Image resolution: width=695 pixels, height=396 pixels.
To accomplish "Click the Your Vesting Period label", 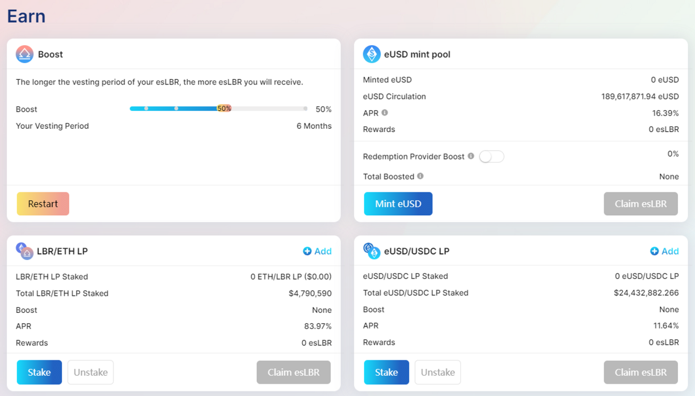I will [52, 126].
